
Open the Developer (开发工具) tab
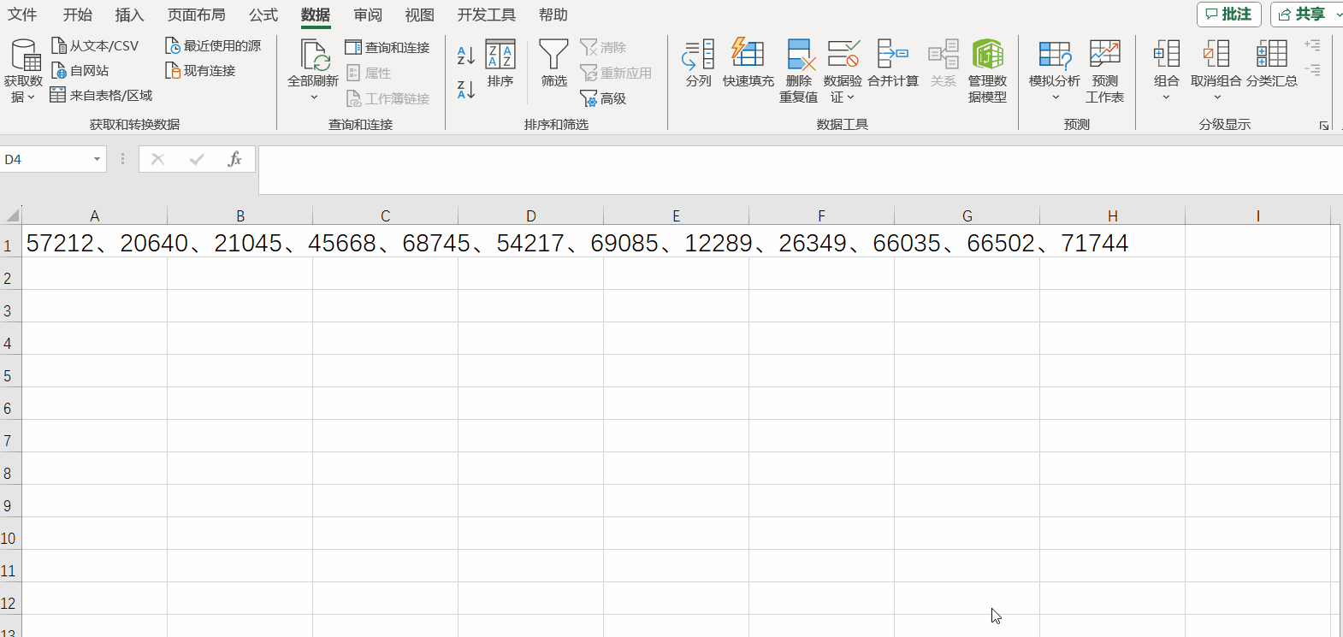(x=487, y=15)
